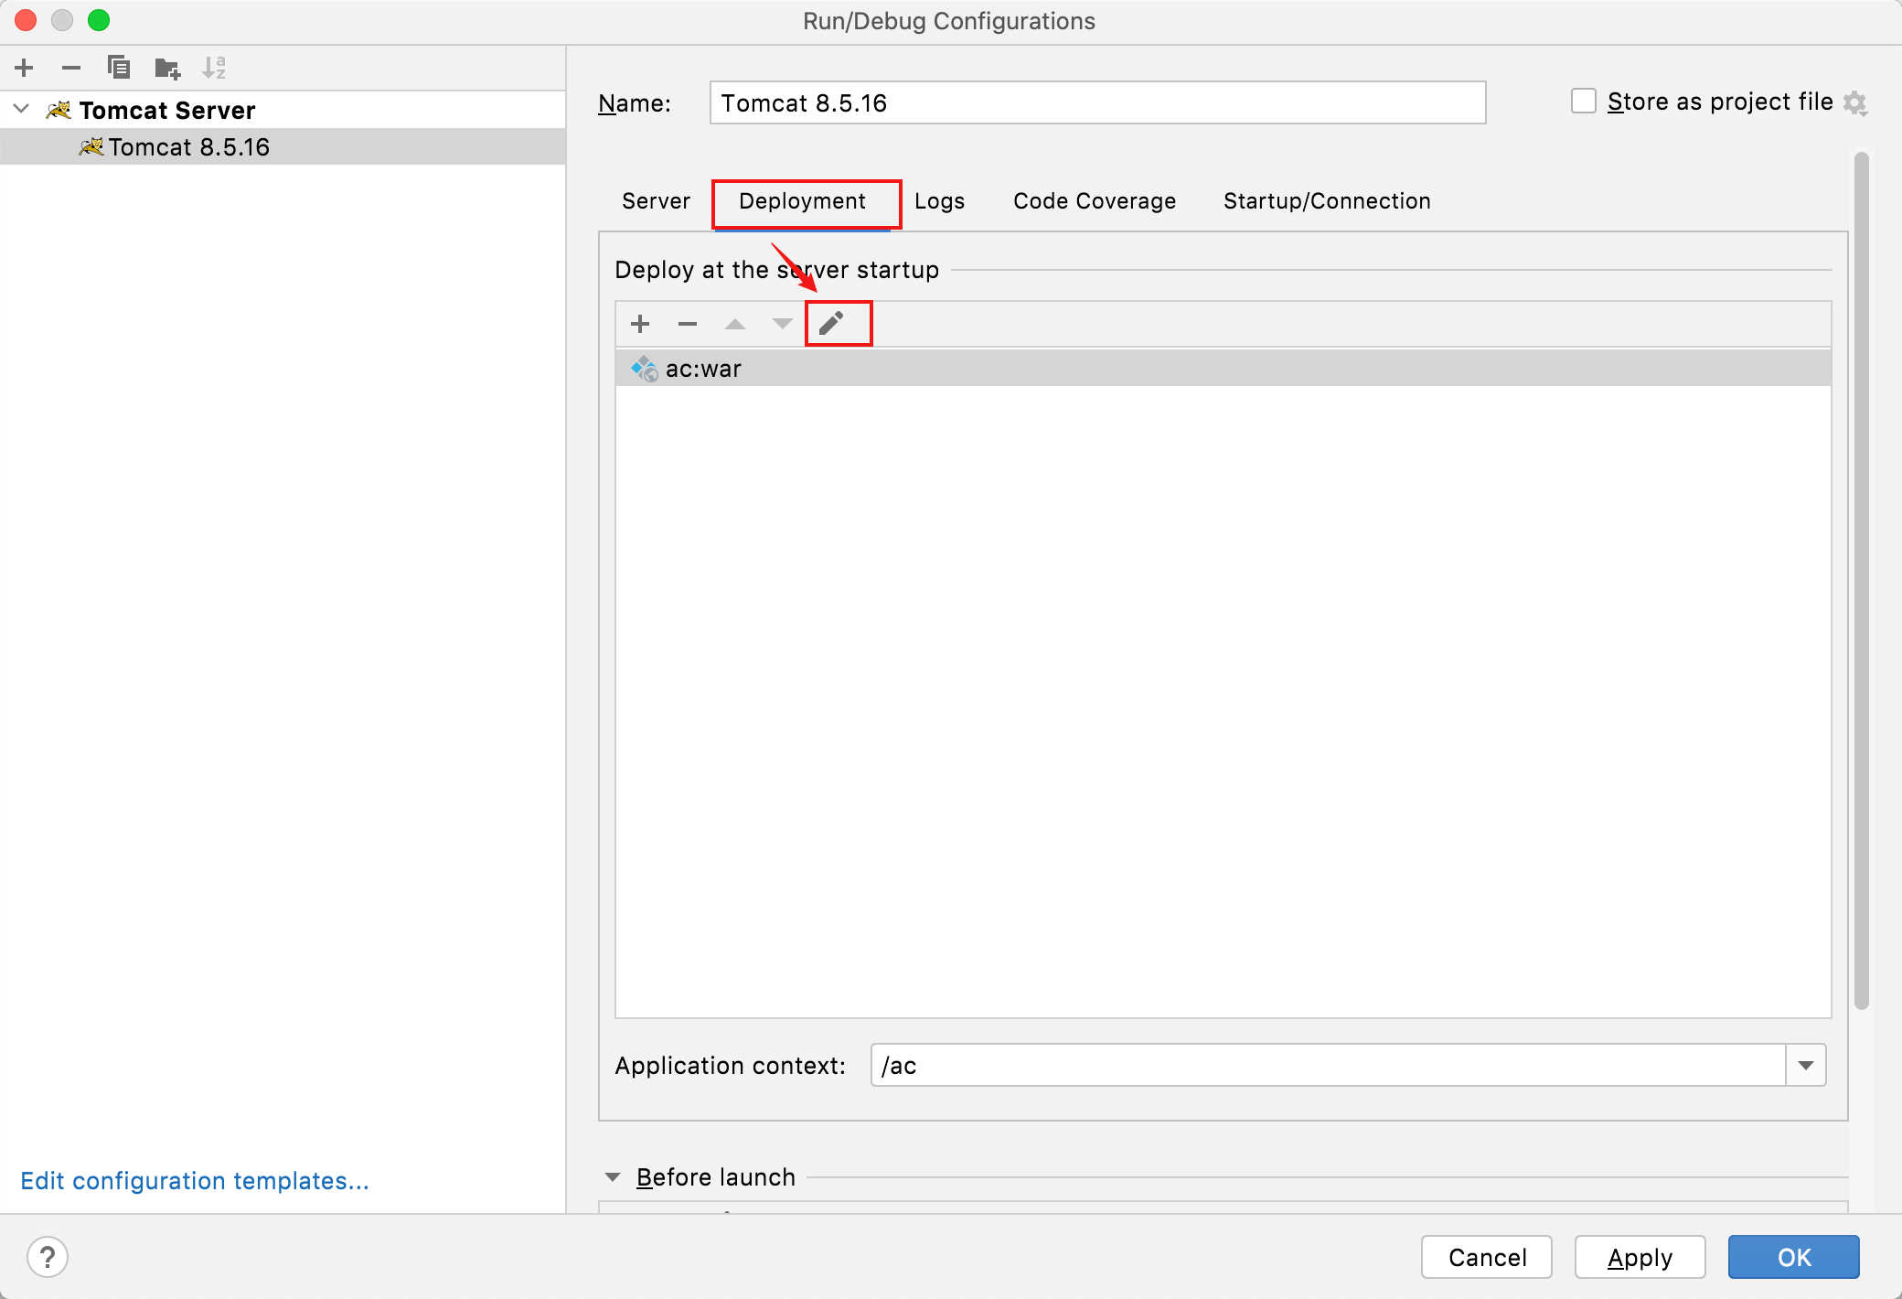Open Edit configuration templates link
The width and height of the screenshot is (1902, 1299).
[x=195, y=1181]
